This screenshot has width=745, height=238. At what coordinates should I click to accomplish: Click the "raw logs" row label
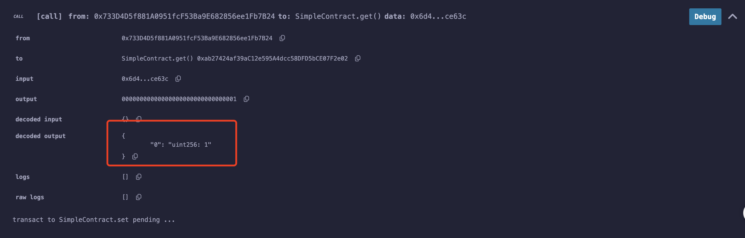30,197
